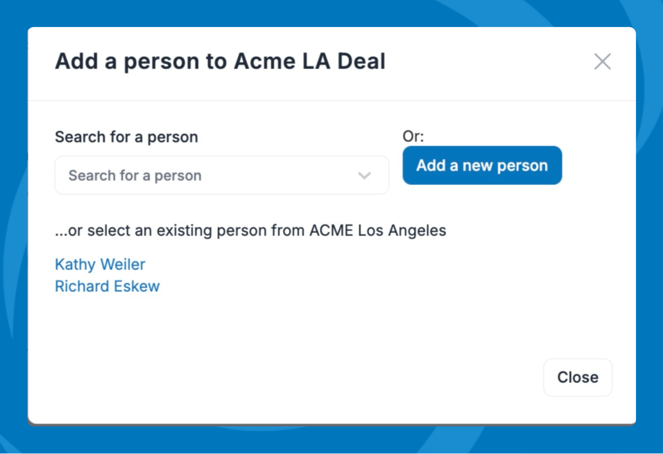Viewport: 663px width, 454px height.
Task: Choose Richard Eskew from existing people
Action: 107,286
